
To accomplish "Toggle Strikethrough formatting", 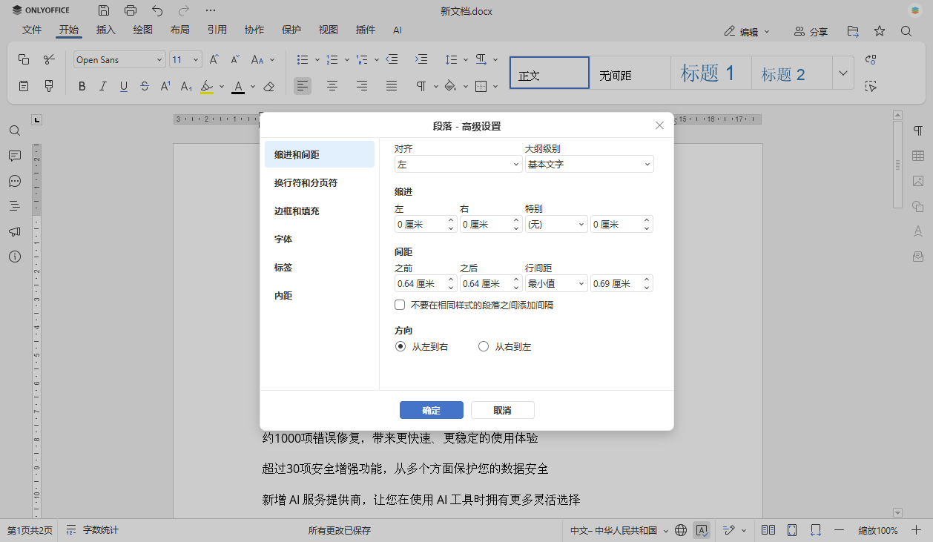I will [145, 86].
